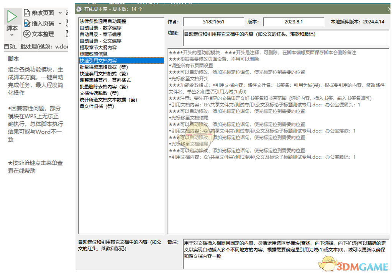Pick 批量提取表格数据 (赞) from the list
The width and height of the screenshot is (392, 274).
pyautogui.click(x=104, y=67)
